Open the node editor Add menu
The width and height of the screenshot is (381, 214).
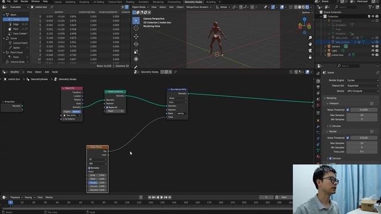(x=47, y=72)
